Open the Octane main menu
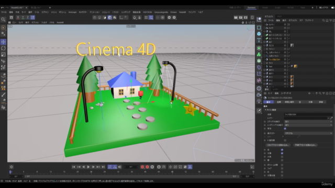Screen dimensions: 335x188 pyautogui.click(x=173, y=12)
